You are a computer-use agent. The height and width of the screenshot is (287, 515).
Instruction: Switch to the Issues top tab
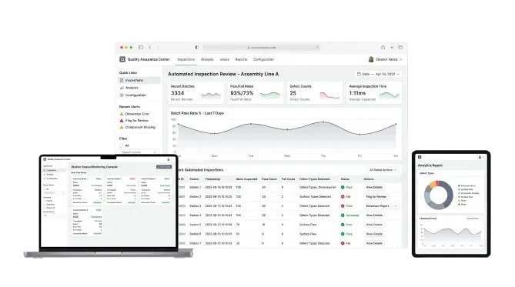click(225, 59)
